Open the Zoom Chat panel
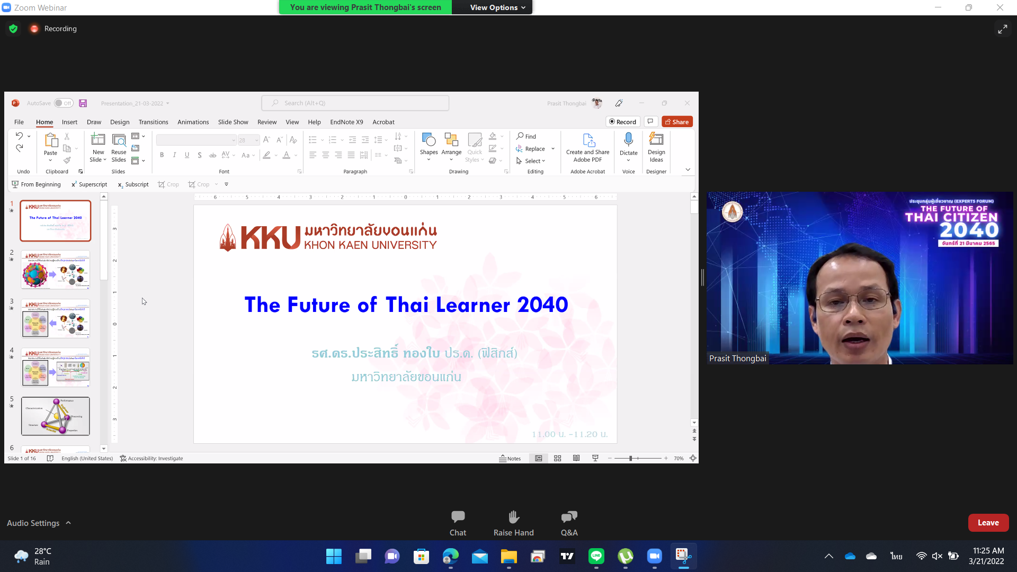Image resolution: width=1017 pixels, height=572 pixels. click(458, 517)
